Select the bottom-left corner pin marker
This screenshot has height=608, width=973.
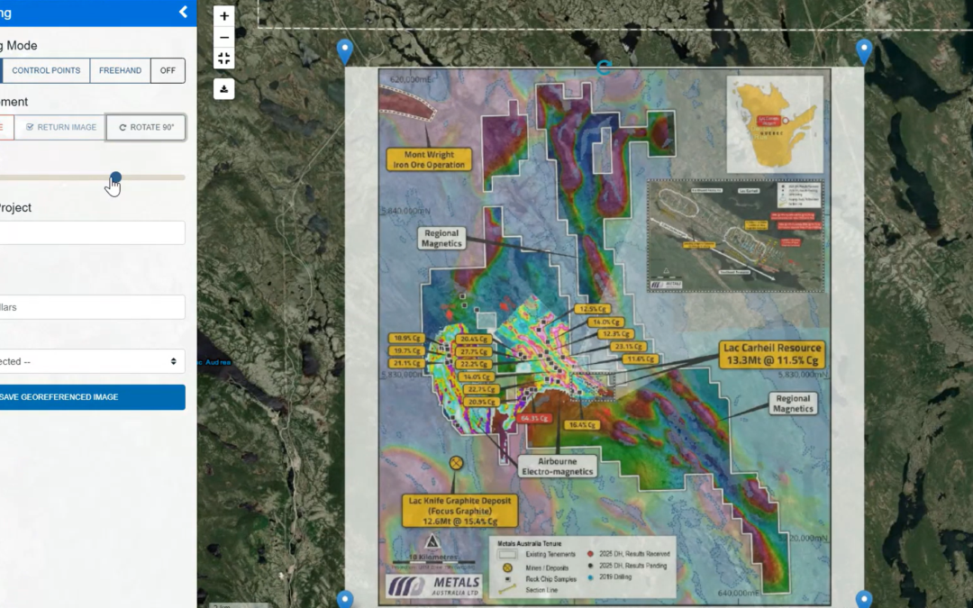(x=344, y=599)
